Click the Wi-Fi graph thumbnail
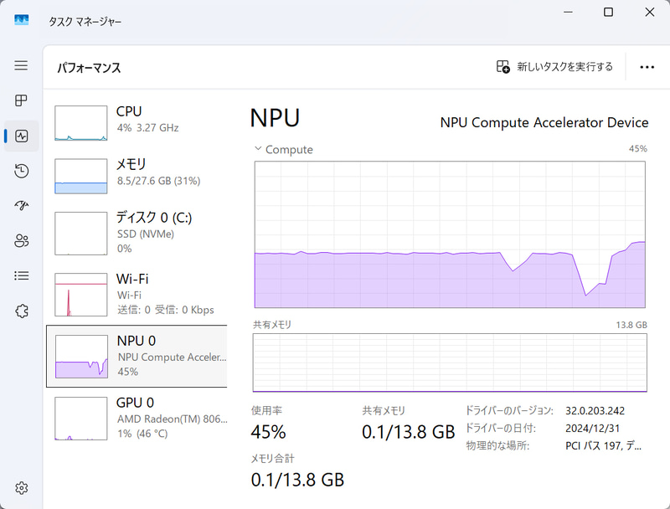The height and width of the screenshot is (509, 670). [80, 295]
